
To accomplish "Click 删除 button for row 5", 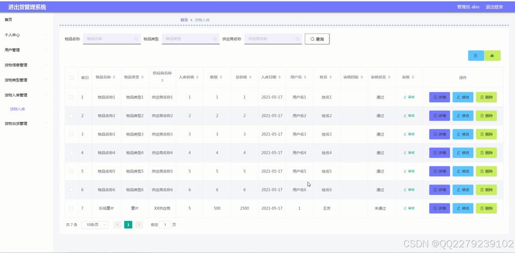I will [486, 171].
